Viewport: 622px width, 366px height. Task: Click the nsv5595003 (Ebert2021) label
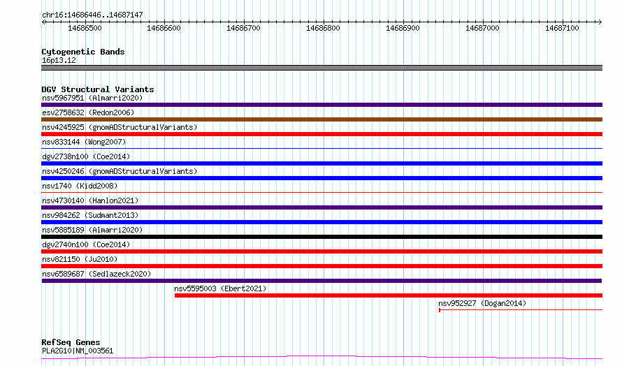(220, 288)
